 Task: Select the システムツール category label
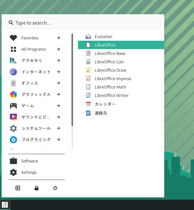coord(36,129)
